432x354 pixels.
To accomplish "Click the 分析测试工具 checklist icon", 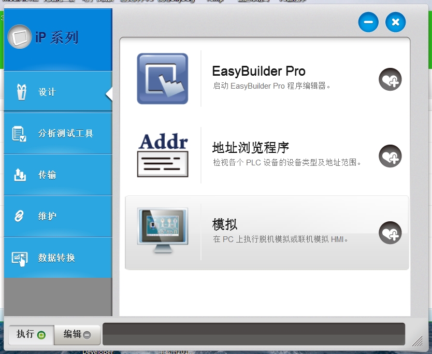I will pyautogui.click(x=19, y=134).
